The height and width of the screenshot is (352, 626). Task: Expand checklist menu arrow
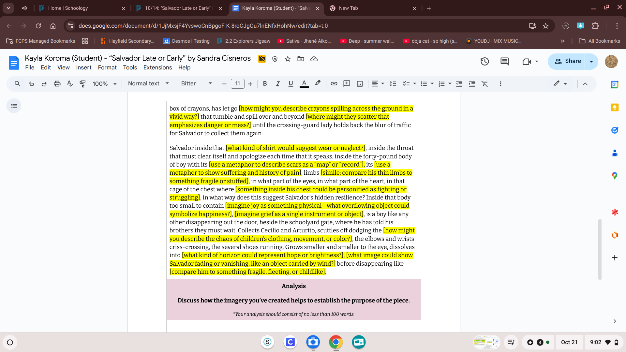click(414, 84)
